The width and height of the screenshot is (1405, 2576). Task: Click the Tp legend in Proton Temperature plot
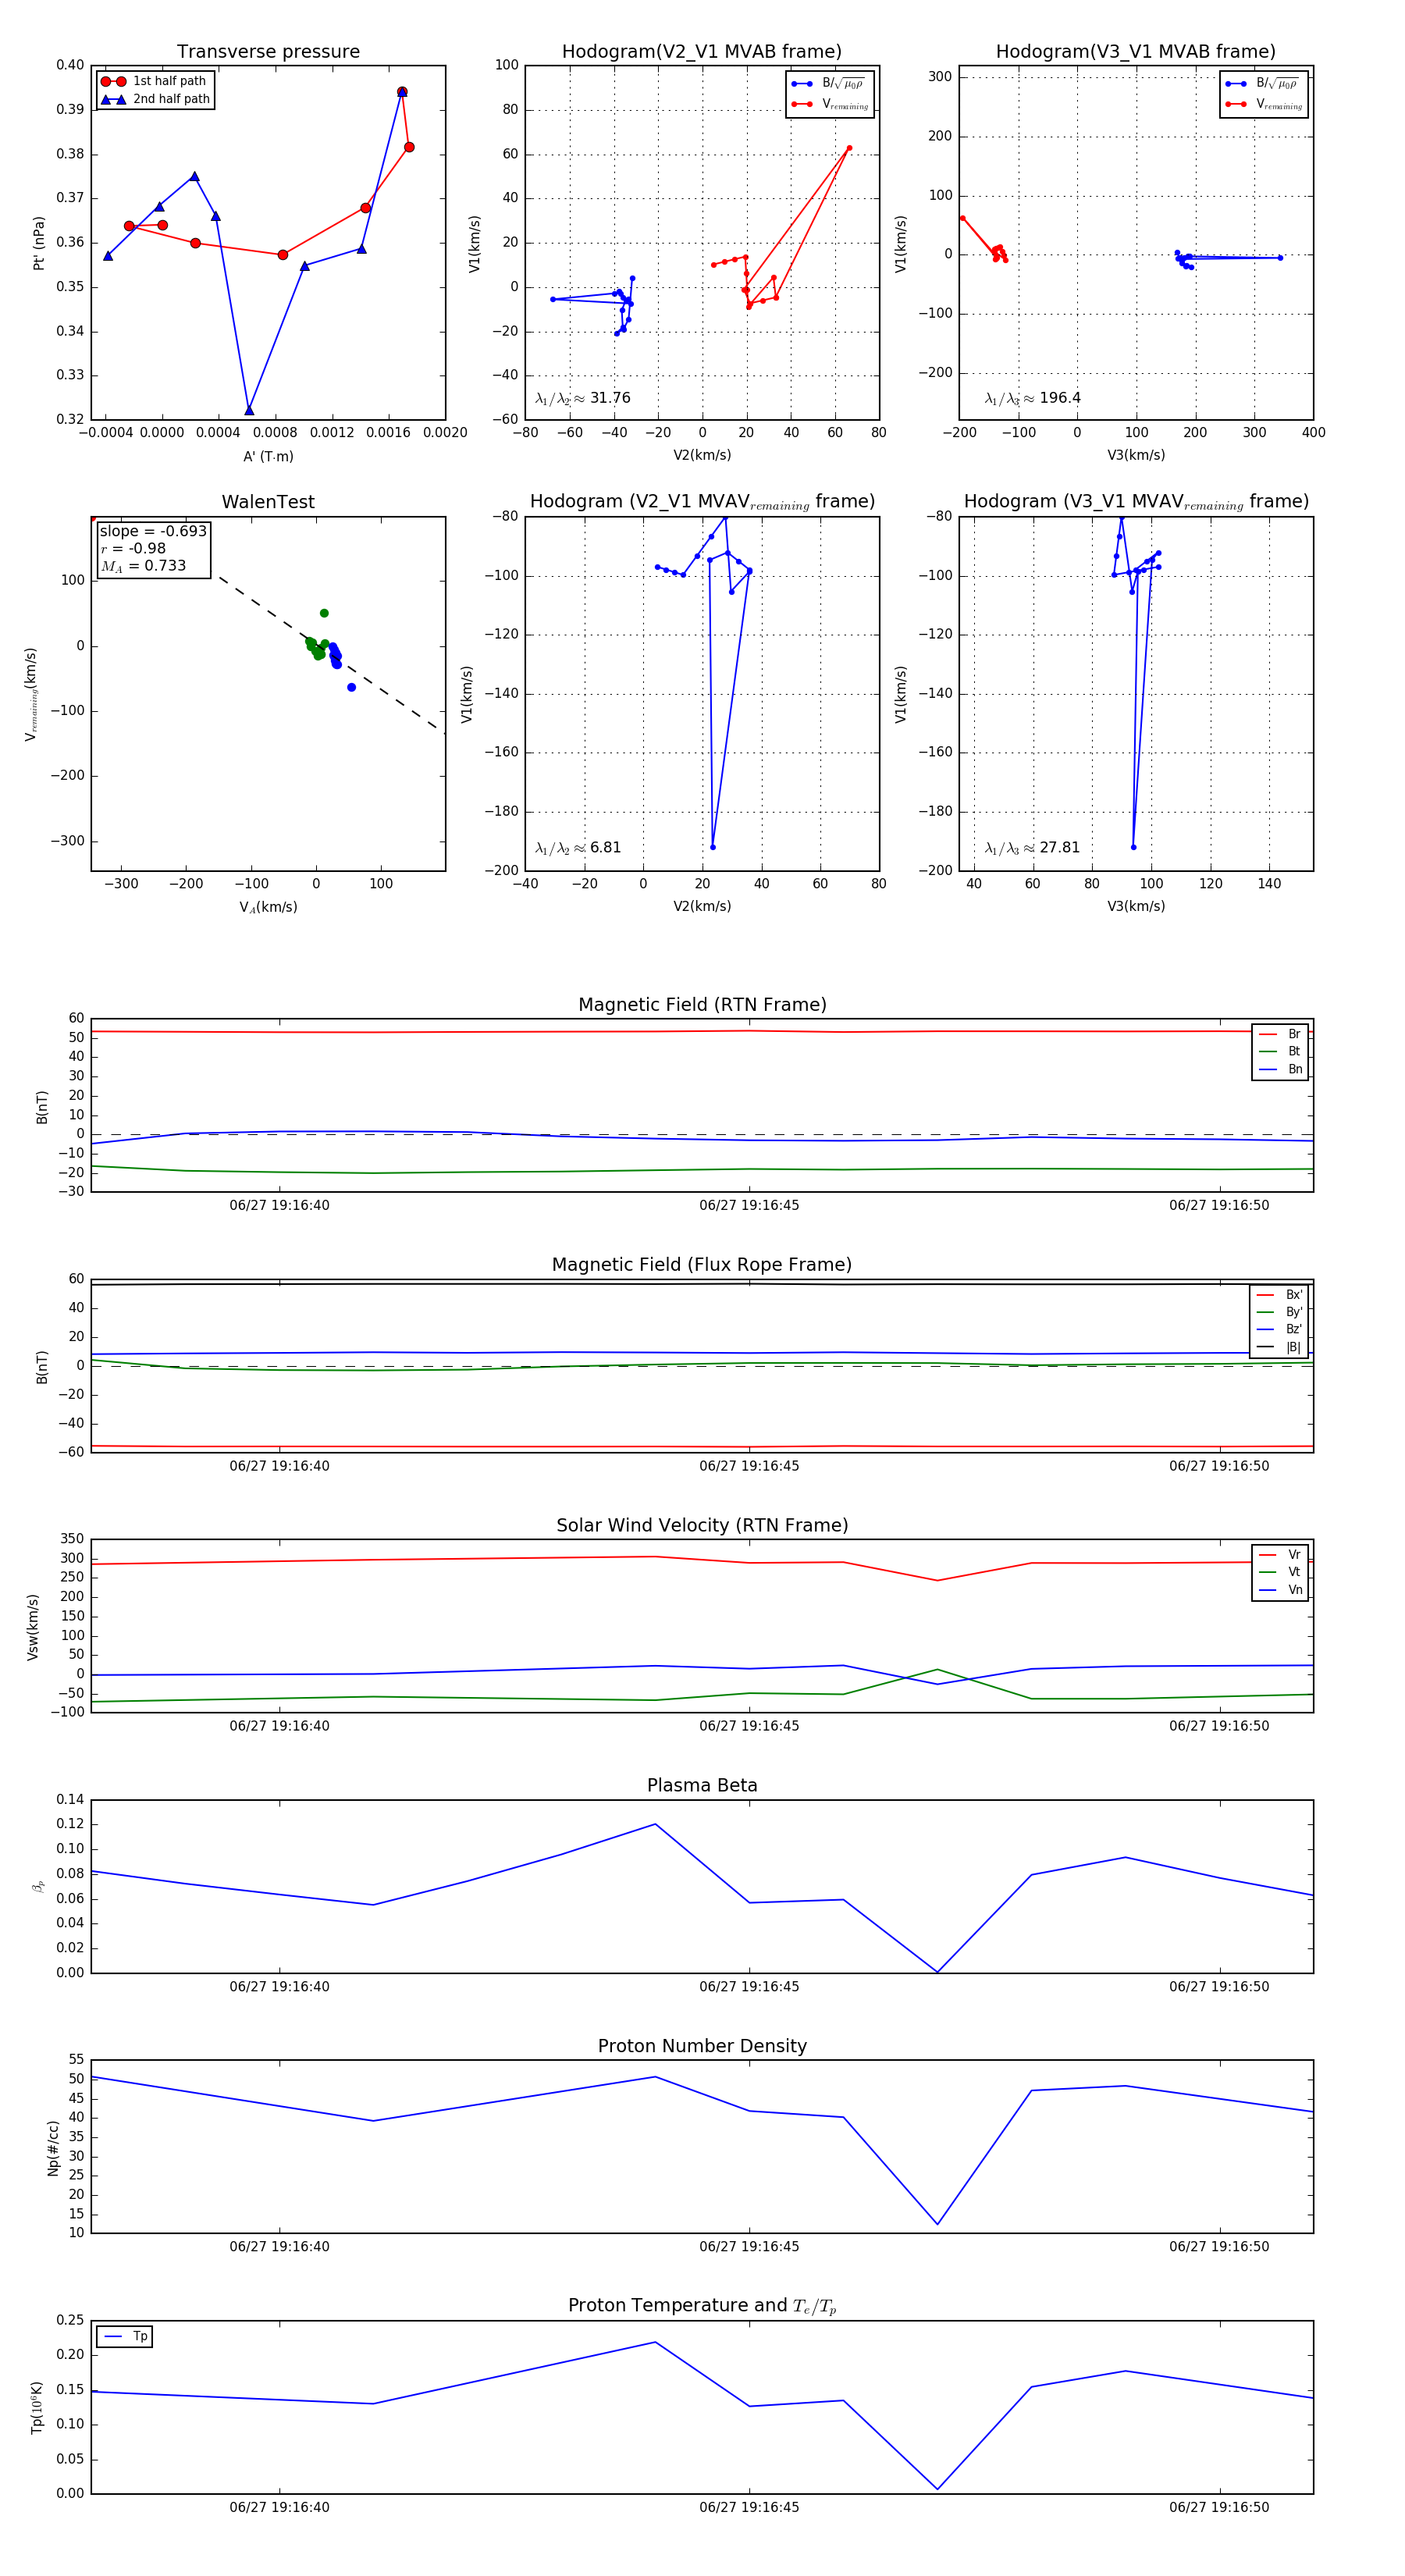125,2336
